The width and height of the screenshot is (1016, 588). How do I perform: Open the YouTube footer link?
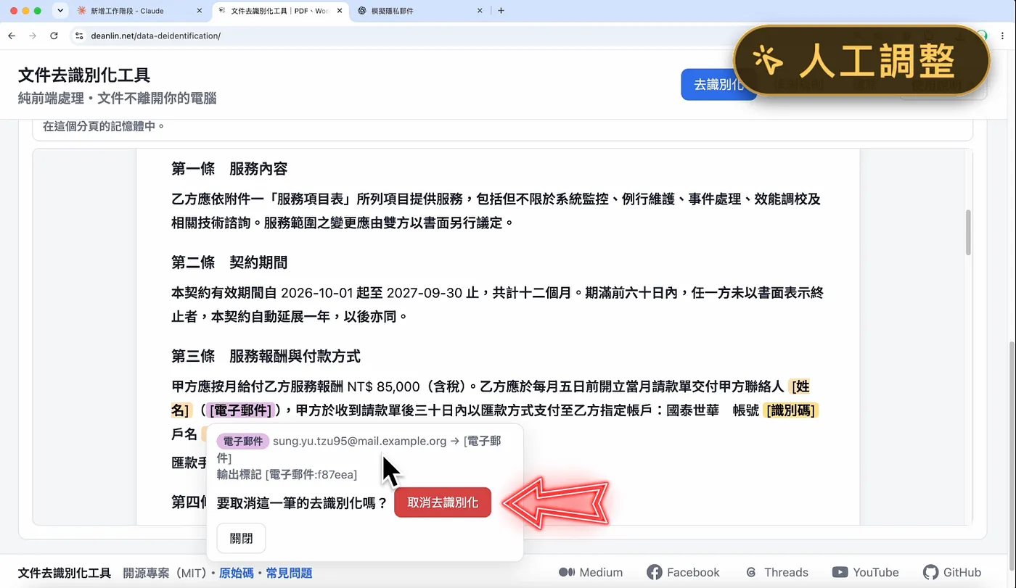[865, 573]
